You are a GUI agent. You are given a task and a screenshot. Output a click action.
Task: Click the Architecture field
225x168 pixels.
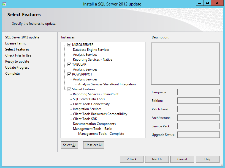[199, 118]
